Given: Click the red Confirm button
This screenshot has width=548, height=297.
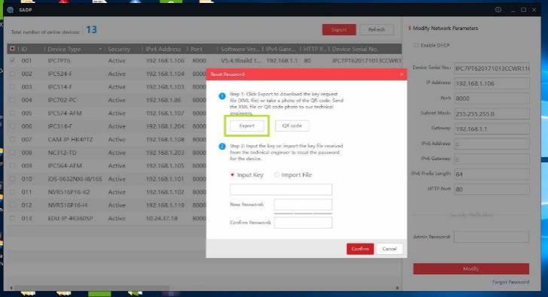Looking at the screenshot, I should [x=360, y=249].
